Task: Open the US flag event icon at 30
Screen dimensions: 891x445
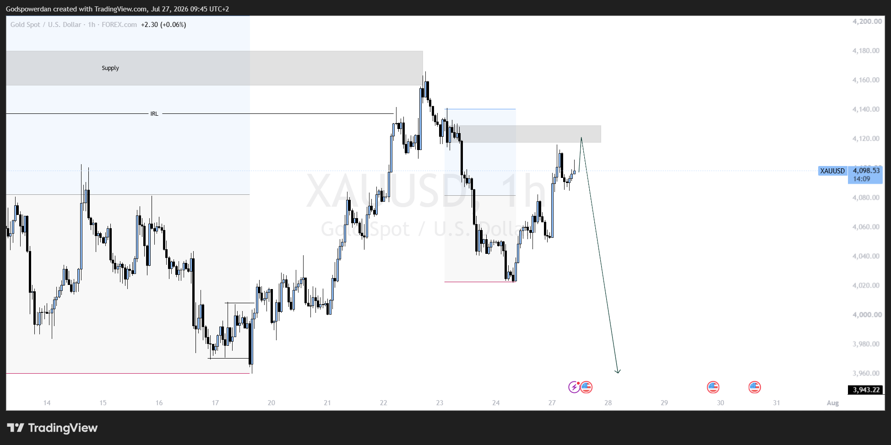Action: [x=713, y=387]
